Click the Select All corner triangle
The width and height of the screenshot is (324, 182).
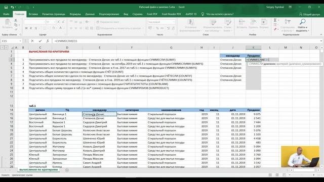tap(12, 48)
